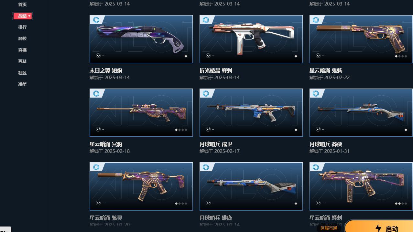Select the 准星 sidebar item
This screenshot has width=413, height=232.
(22, 84)
